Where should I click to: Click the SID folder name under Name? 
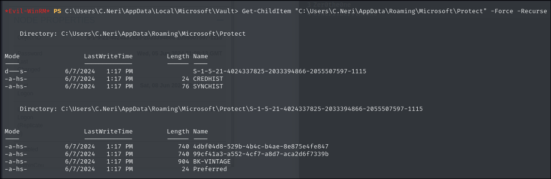280,71
